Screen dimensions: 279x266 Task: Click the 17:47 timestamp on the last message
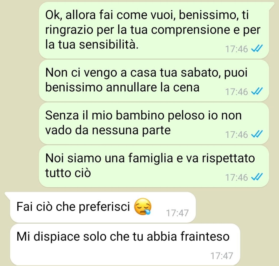(x=222, y=256)
